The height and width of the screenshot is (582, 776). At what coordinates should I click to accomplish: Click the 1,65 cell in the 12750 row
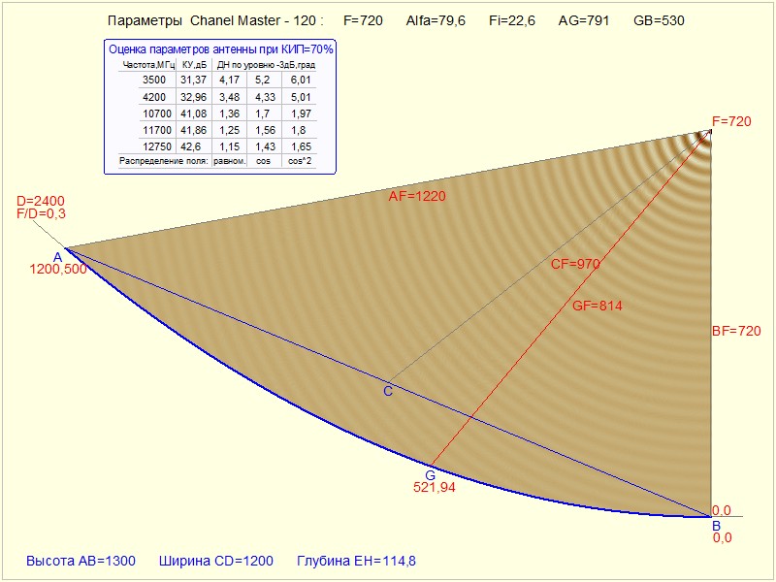301,146
